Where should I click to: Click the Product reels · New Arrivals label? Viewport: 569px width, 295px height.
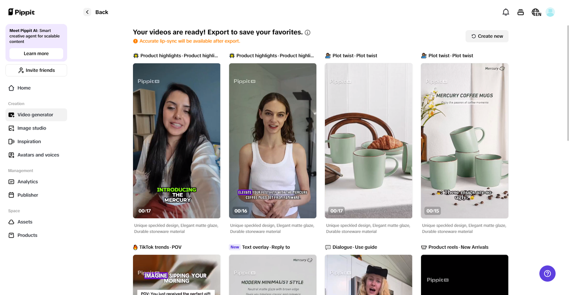pyautogui.click(x=458, y=247)
